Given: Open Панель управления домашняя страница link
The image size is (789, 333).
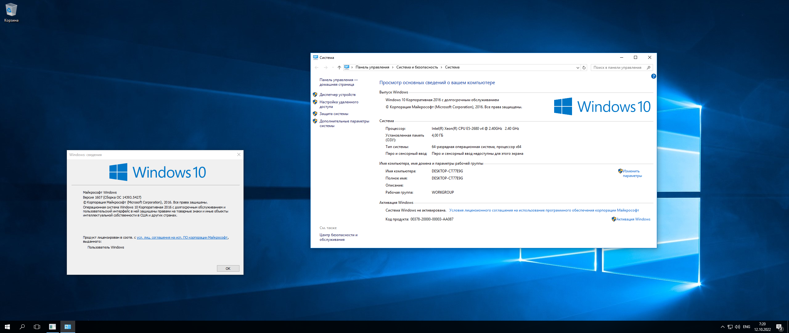Looking at the screenshot, I should [338, 82].
